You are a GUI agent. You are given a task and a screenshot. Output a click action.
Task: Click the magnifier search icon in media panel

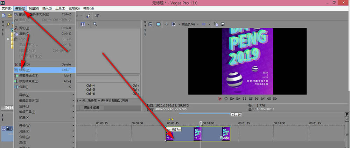pyautogui.click(x=95, y=24)
